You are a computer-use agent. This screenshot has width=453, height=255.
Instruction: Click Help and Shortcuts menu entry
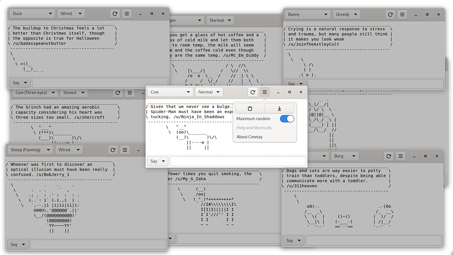click(254, 127)
